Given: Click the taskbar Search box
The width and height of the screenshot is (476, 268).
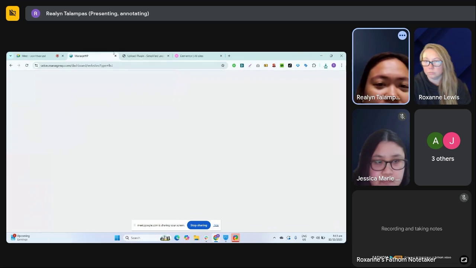Looking at the screenshot, I should pos(147,238).
